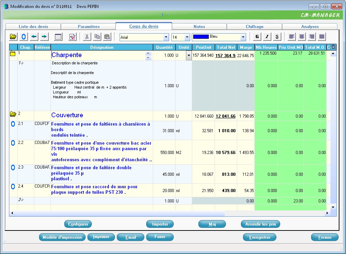
Task: Click blue circle icon of row 2.2
Action: pos(13,143)
